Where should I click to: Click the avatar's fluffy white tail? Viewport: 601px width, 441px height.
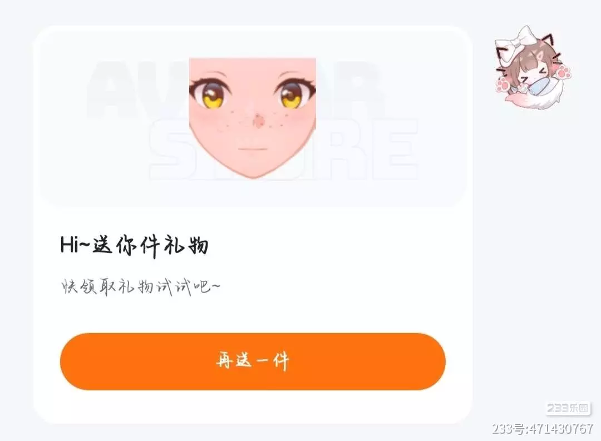pyautogui.click(x=536, y=97)
